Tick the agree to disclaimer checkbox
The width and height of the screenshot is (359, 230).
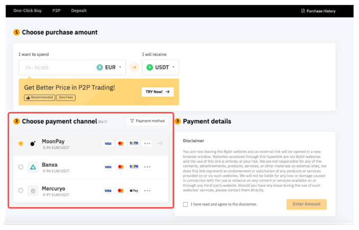(185, 205)
